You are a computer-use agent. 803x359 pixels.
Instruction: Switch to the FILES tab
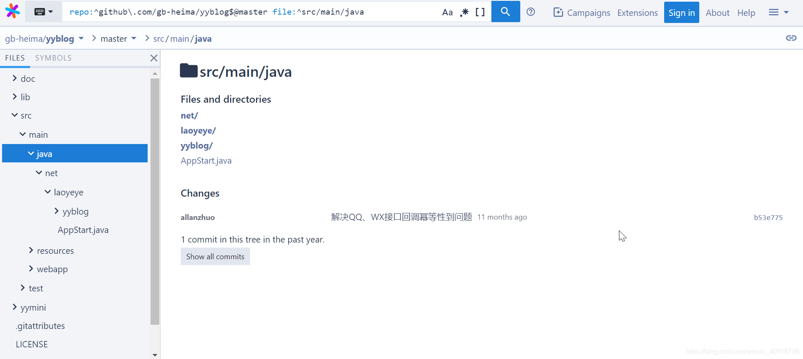15,58
